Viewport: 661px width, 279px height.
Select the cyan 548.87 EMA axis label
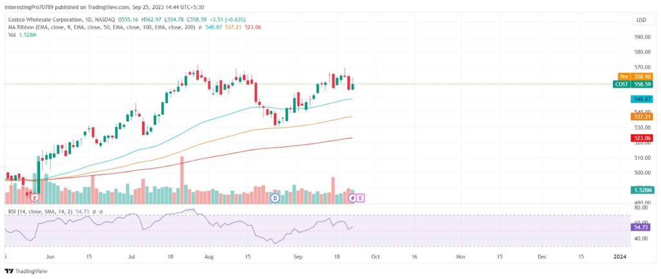(x=641, y=100)
